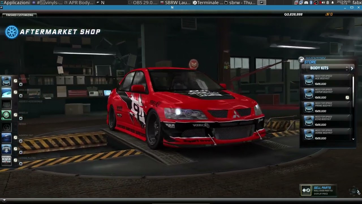Click the clock showing 2023-06-05 19:14

pyautogui.click(x=343, y=3)
